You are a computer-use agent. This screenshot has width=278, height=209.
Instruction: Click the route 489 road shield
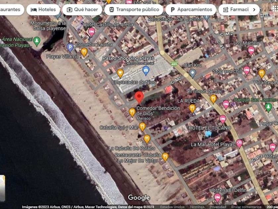coord(174,64)
